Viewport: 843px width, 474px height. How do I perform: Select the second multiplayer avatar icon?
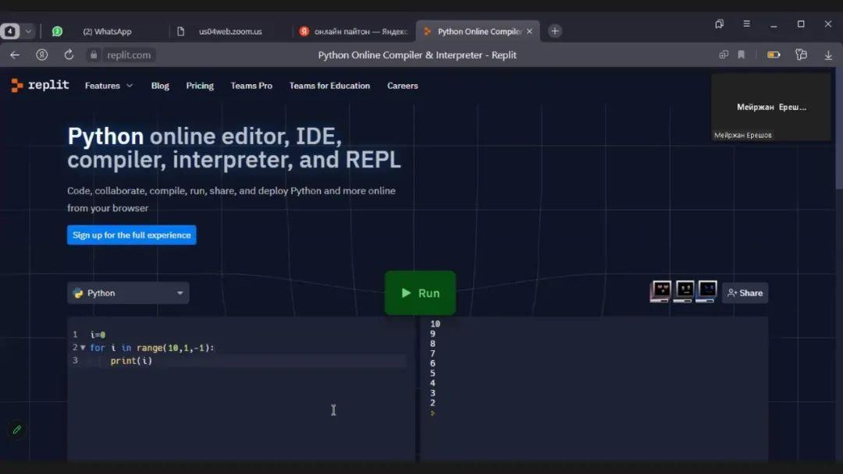(684, 292)
